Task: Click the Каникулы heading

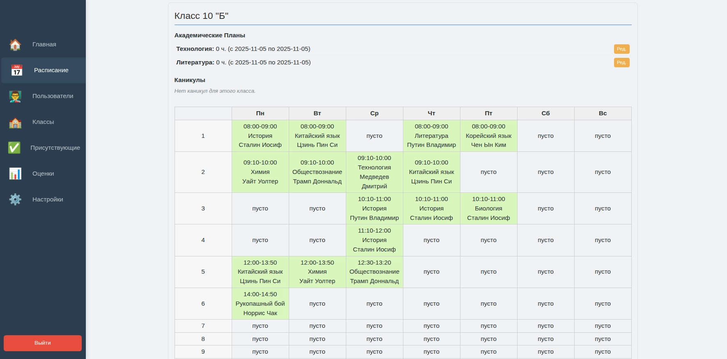Action: (190, 80)
